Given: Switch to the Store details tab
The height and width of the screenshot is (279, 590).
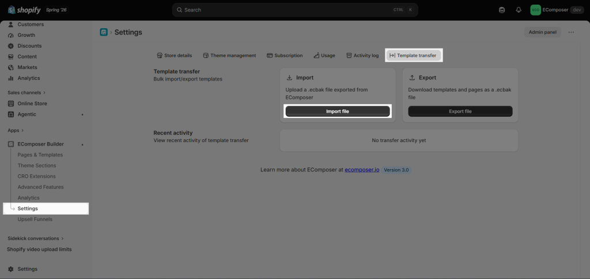Looking at the screenshot, I should [174, 56].
